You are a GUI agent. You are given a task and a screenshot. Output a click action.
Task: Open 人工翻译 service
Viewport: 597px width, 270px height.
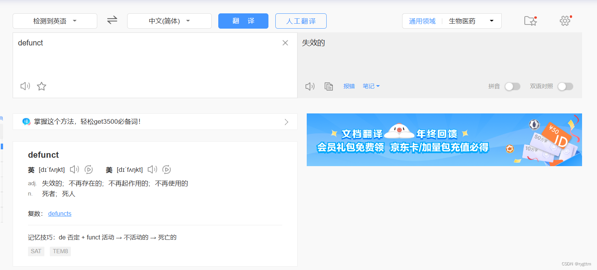tap(301, 21)
